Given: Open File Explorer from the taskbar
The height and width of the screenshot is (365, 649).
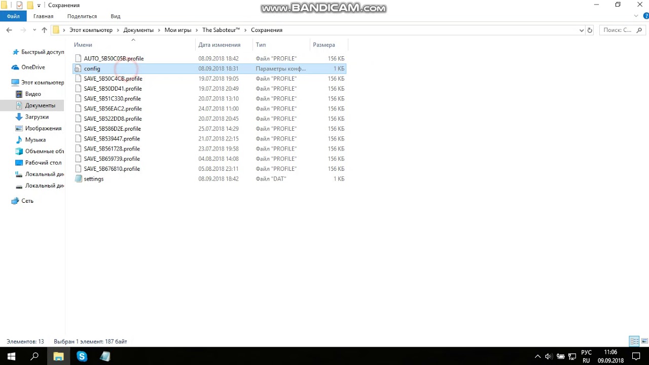Looking at the screenshot, I should 58,356.
